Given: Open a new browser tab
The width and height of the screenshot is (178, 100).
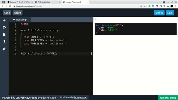Looking at the screenshot, I should 92,2.
